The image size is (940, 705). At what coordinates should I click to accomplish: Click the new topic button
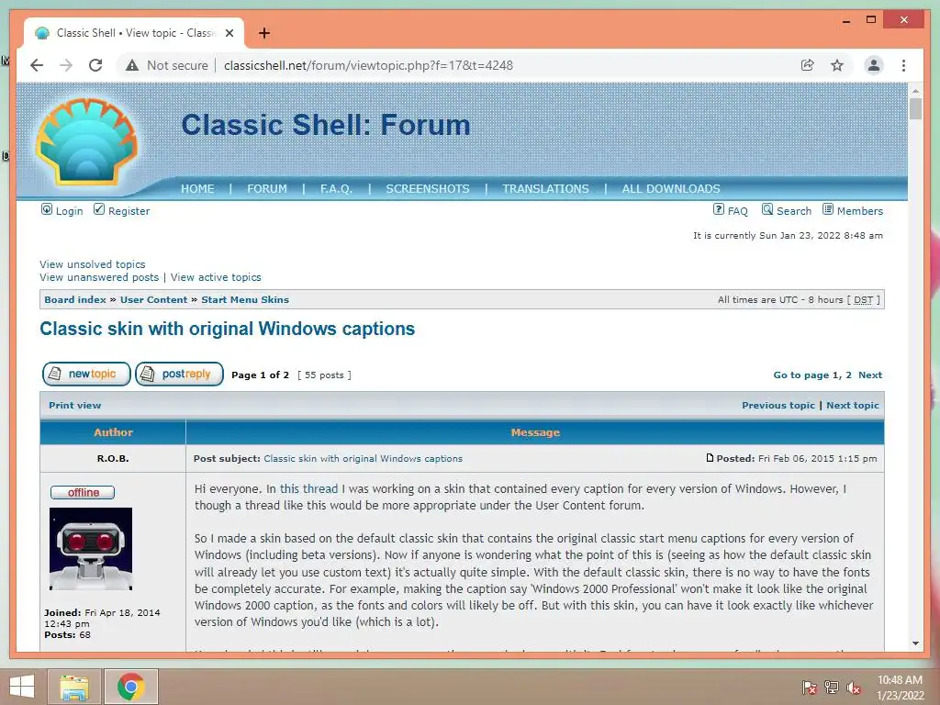click(86, 375)
